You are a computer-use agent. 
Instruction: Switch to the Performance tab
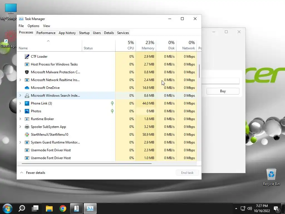[x=46, y=33]
